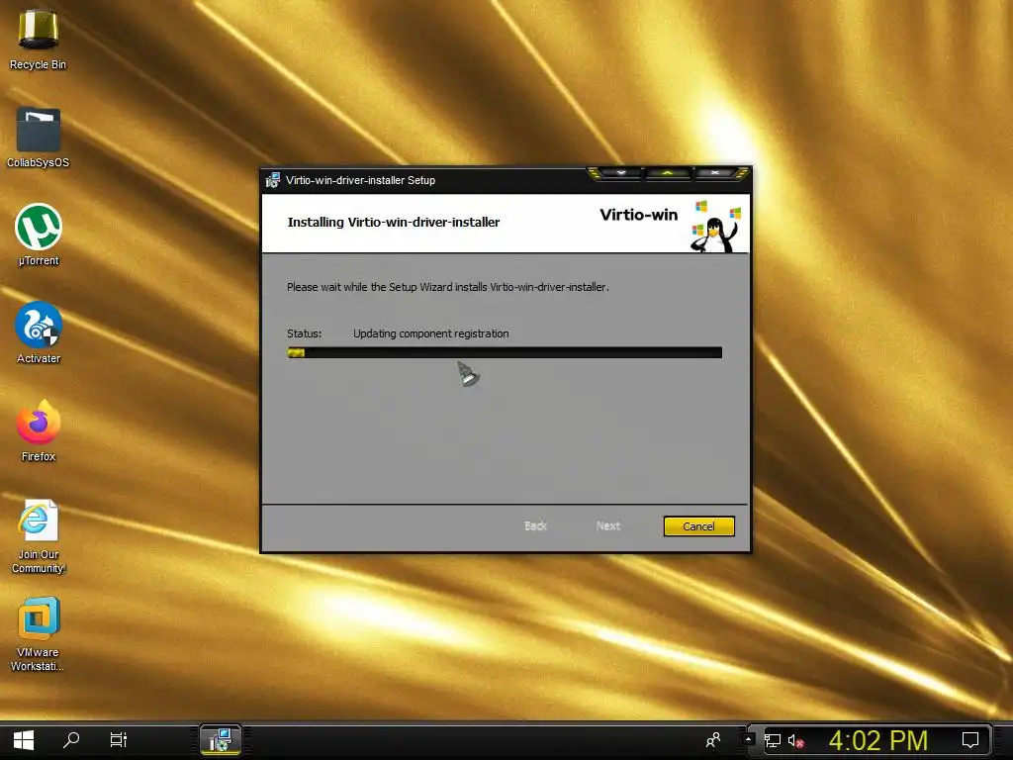Open the Windows Start menu

coord(24,740)
